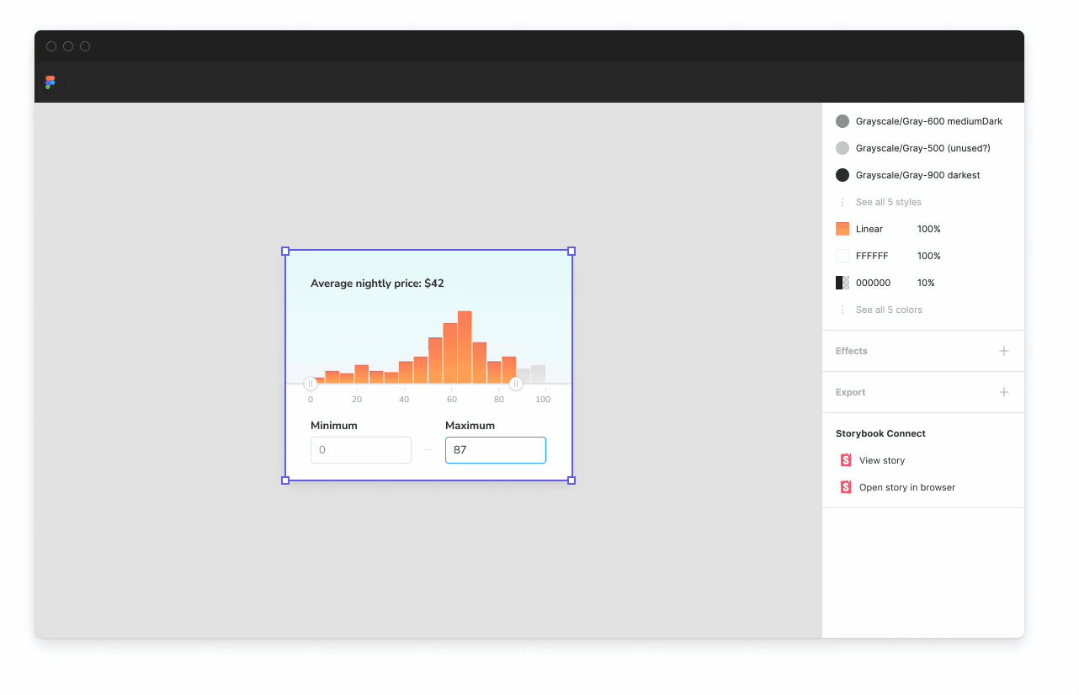Click the FFFFFF fill color swatch
This screenshot has height=695, width=1079.
(842, 256)
